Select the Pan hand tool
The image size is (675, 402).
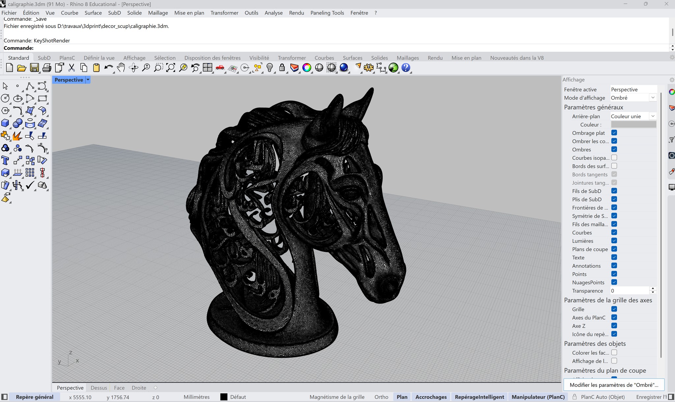(x=121, y=68)
